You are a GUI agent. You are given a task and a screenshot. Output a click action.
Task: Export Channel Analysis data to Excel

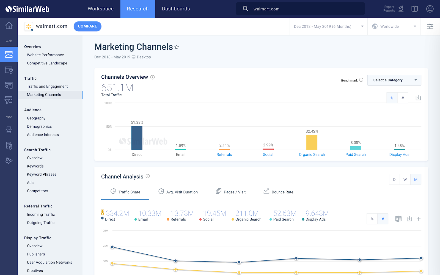[x=398, y=219]
